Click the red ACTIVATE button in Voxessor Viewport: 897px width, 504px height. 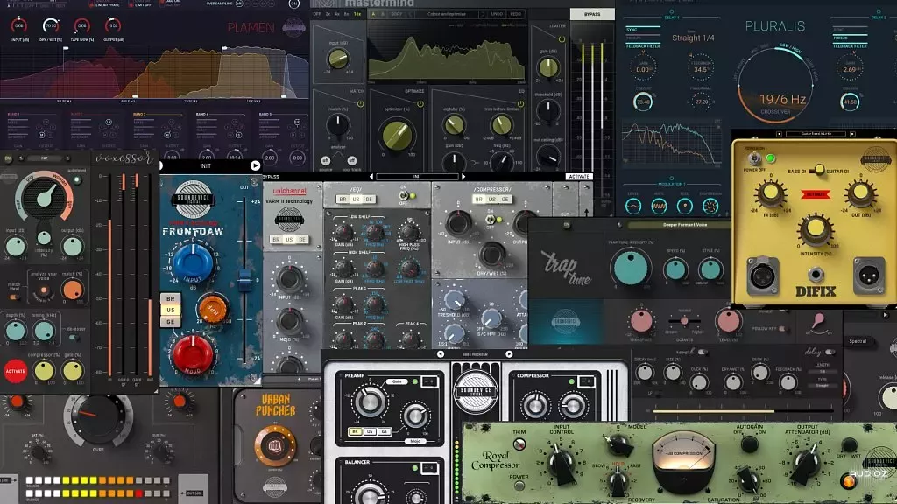[15, 371]
